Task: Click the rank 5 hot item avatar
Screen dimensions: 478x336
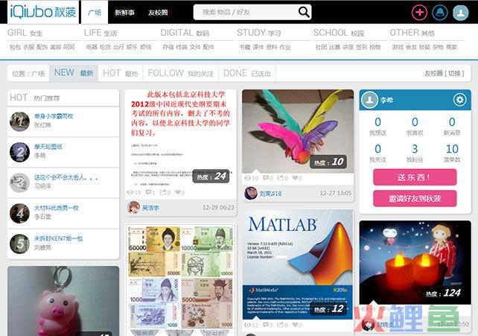Action: (x=19, y=244)
